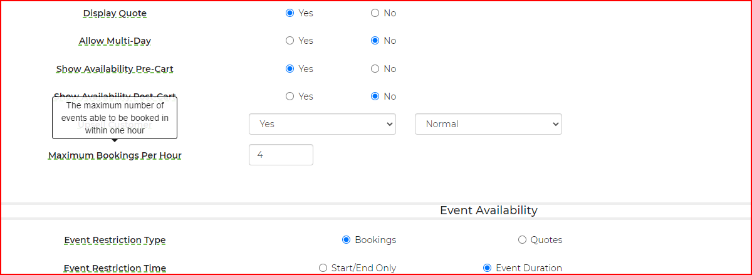This screenshot has height=275, width=752.
Task: Open the Yes dropdown menu
Action: coord(322,124)
